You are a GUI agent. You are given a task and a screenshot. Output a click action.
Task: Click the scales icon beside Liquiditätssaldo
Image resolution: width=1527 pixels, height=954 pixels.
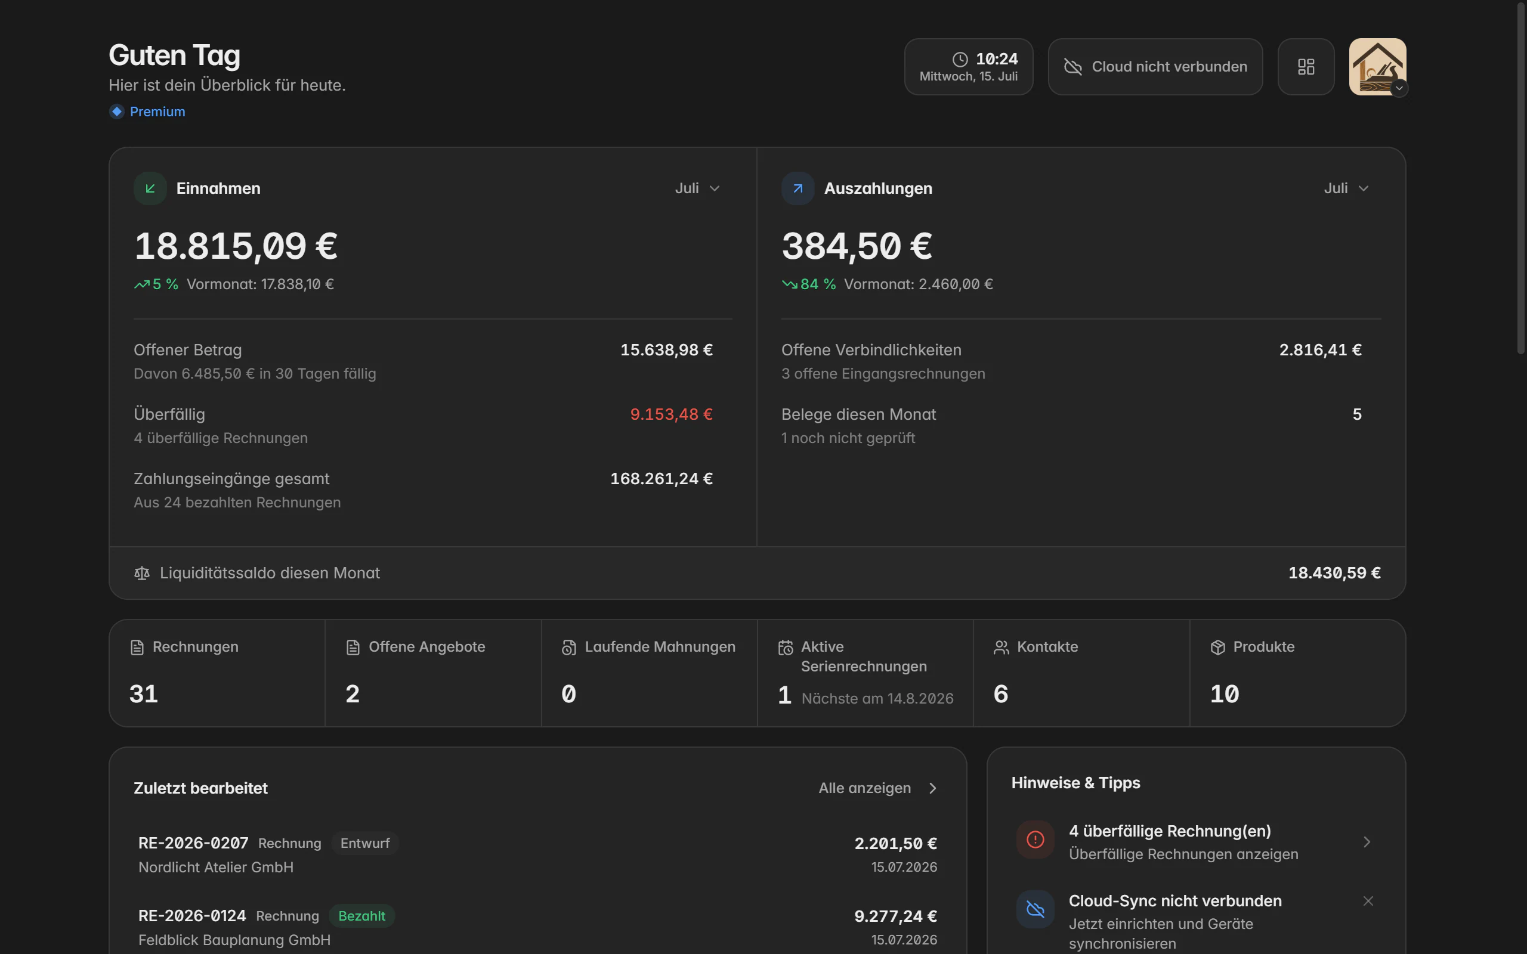tap(142, 573)
